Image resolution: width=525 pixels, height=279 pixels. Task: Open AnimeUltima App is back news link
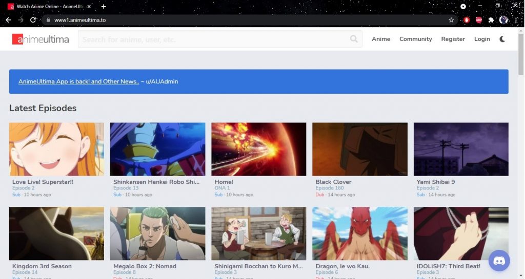[x=78, y=81]
